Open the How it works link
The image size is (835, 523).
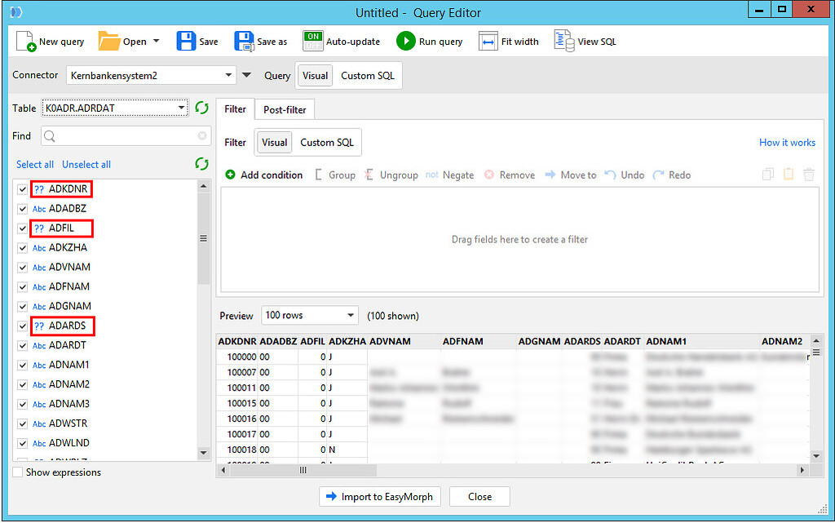[x=786, y=142]
